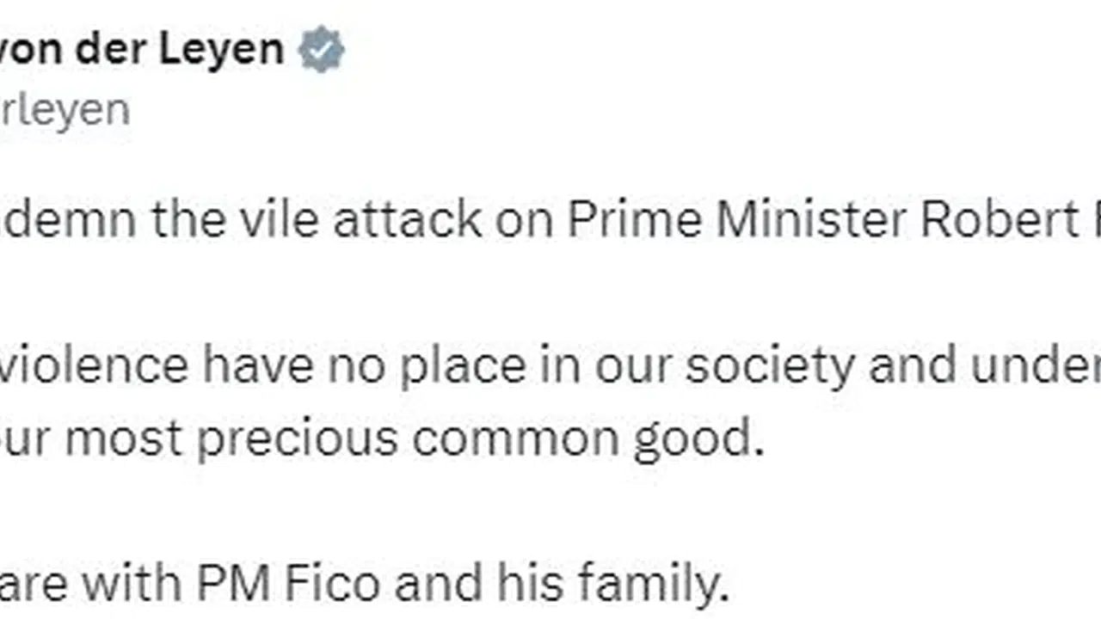Click the word "attack" in the first line
Screen dimensions: 1101x619
click(x=407, y=221)
